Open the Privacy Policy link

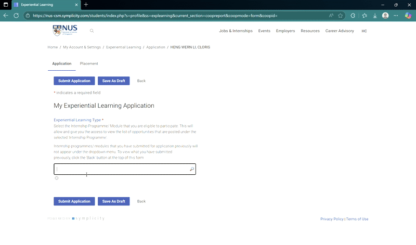pos(332,219)
